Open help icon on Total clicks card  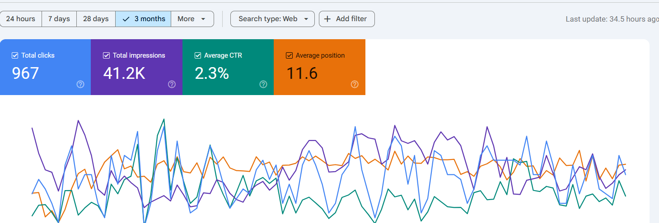tap(80, 84)
